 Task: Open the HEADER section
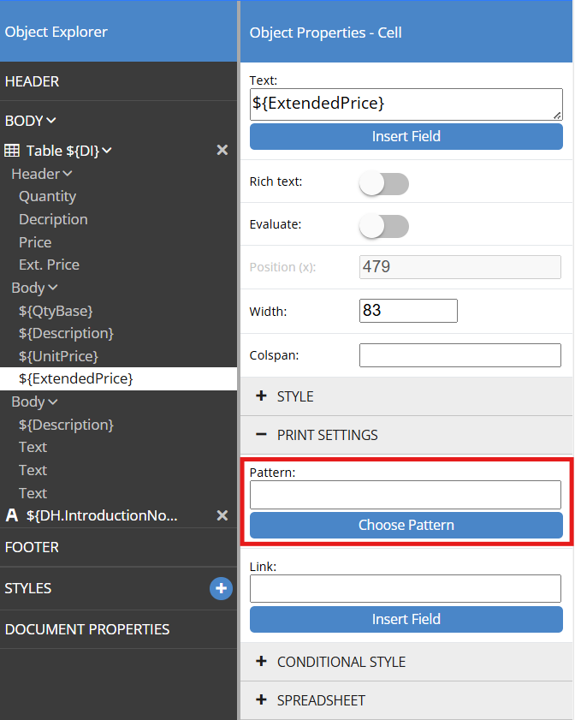(33, 81)
